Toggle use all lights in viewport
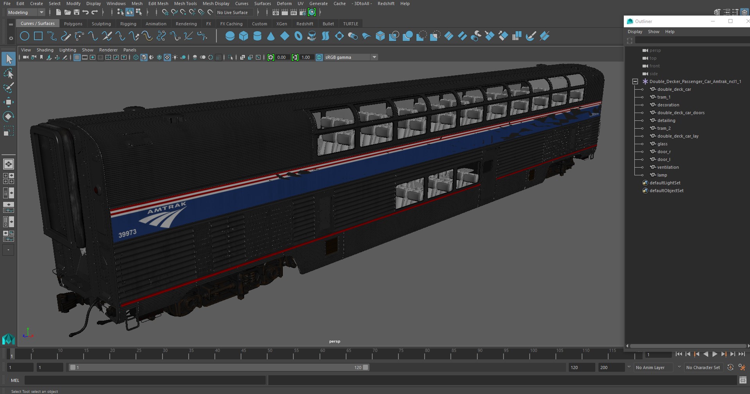 [175, 57]
